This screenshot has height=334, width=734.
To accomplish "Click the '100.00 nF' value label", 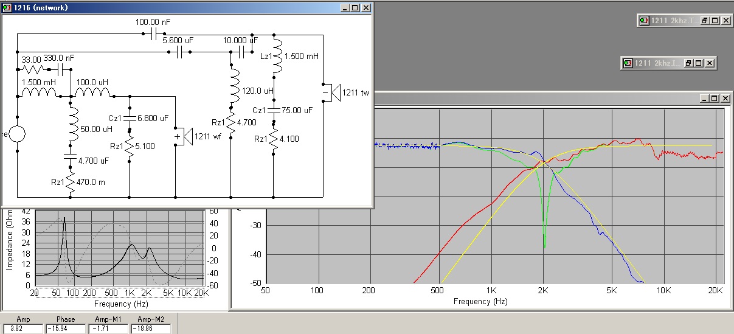I will (153, 22).
